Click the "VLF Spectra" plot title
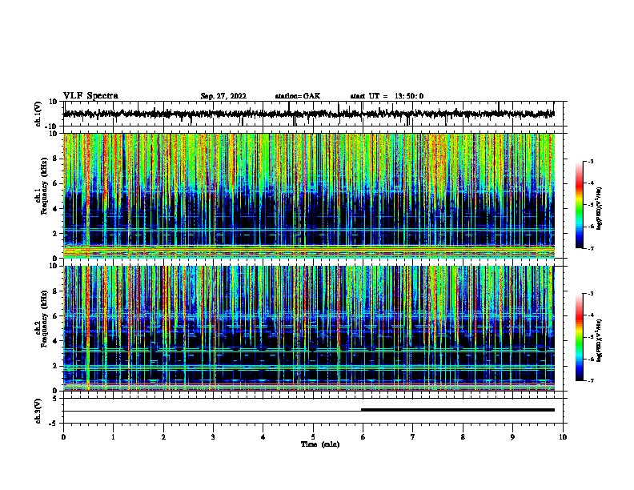The image size is (634, 490). coord(90,96)
